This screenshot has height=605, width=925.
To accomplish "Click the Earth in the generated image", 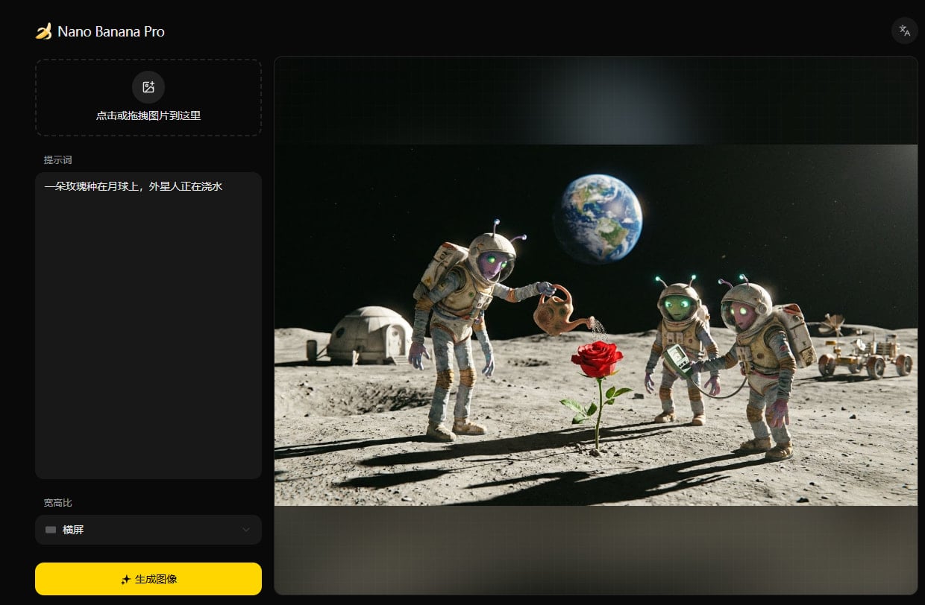I will 598,218.
